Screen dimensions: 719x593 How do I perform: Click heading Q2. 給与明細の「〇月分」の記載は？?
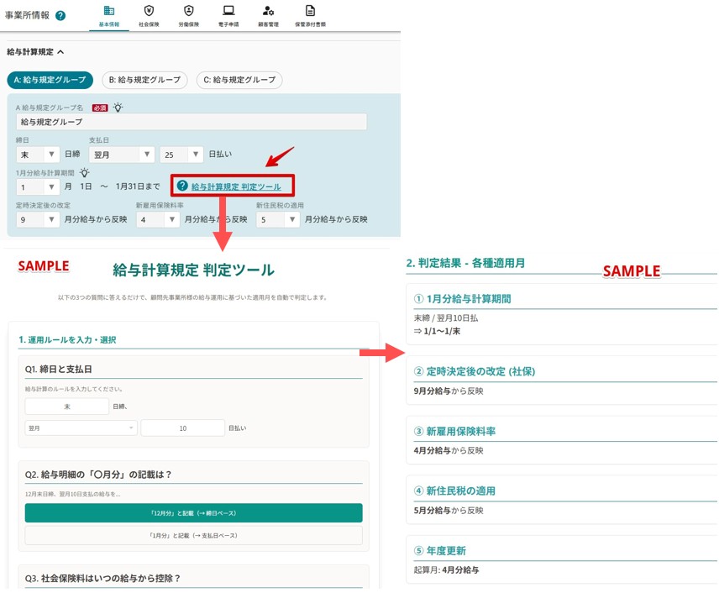(98, 475)
